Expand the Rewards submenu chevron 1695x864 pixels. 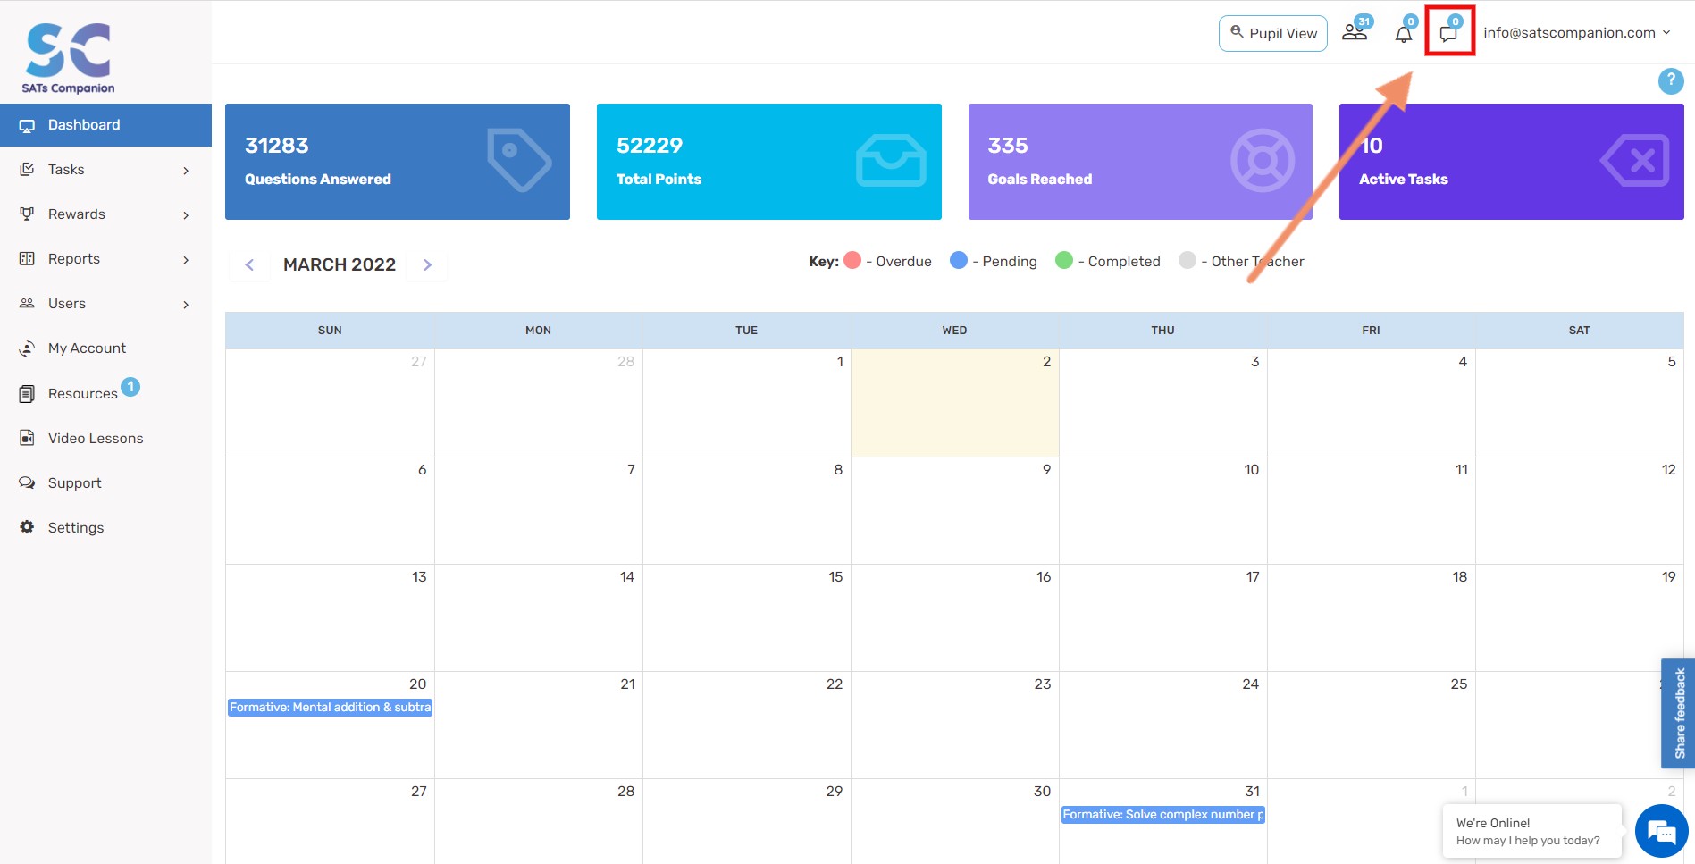click(186, 215)
